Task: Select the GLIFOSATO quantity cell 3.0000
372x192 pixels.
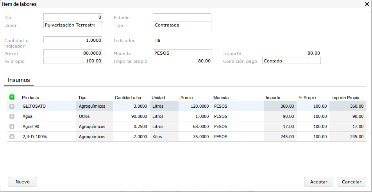Action: click(131, 106)
